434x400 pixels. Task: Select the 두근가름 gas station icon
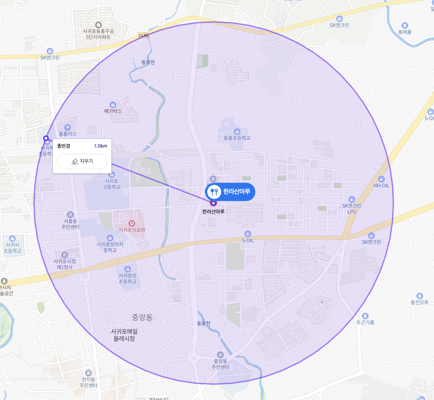coord(365,316)
